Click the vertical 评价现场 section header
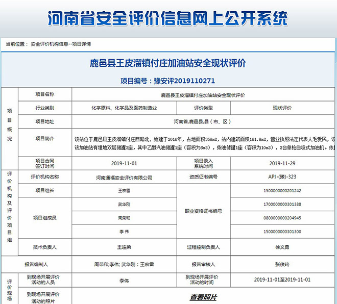Image resolution: width=337 pixels, height=304 pixels. point(10,290)
